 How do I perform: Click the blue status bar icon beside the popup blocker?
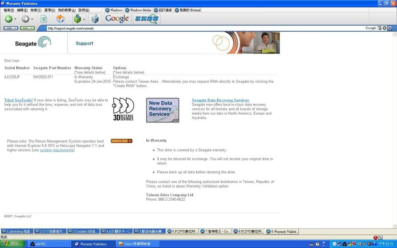point(380,238)
